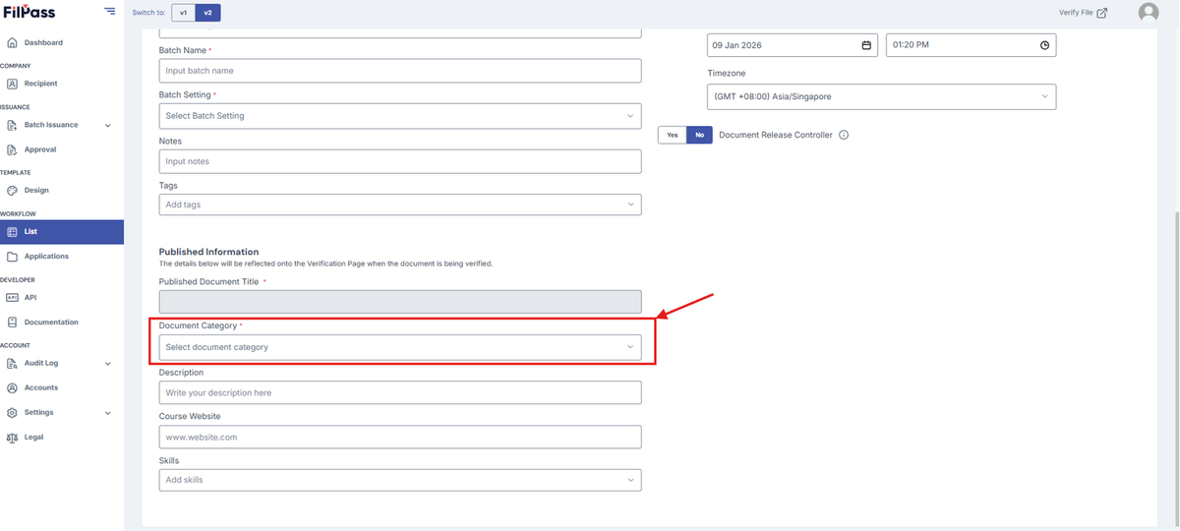This screenshot has height=531, width=1180.
Task: Open the Add tags dropdown
Action: 400,205
